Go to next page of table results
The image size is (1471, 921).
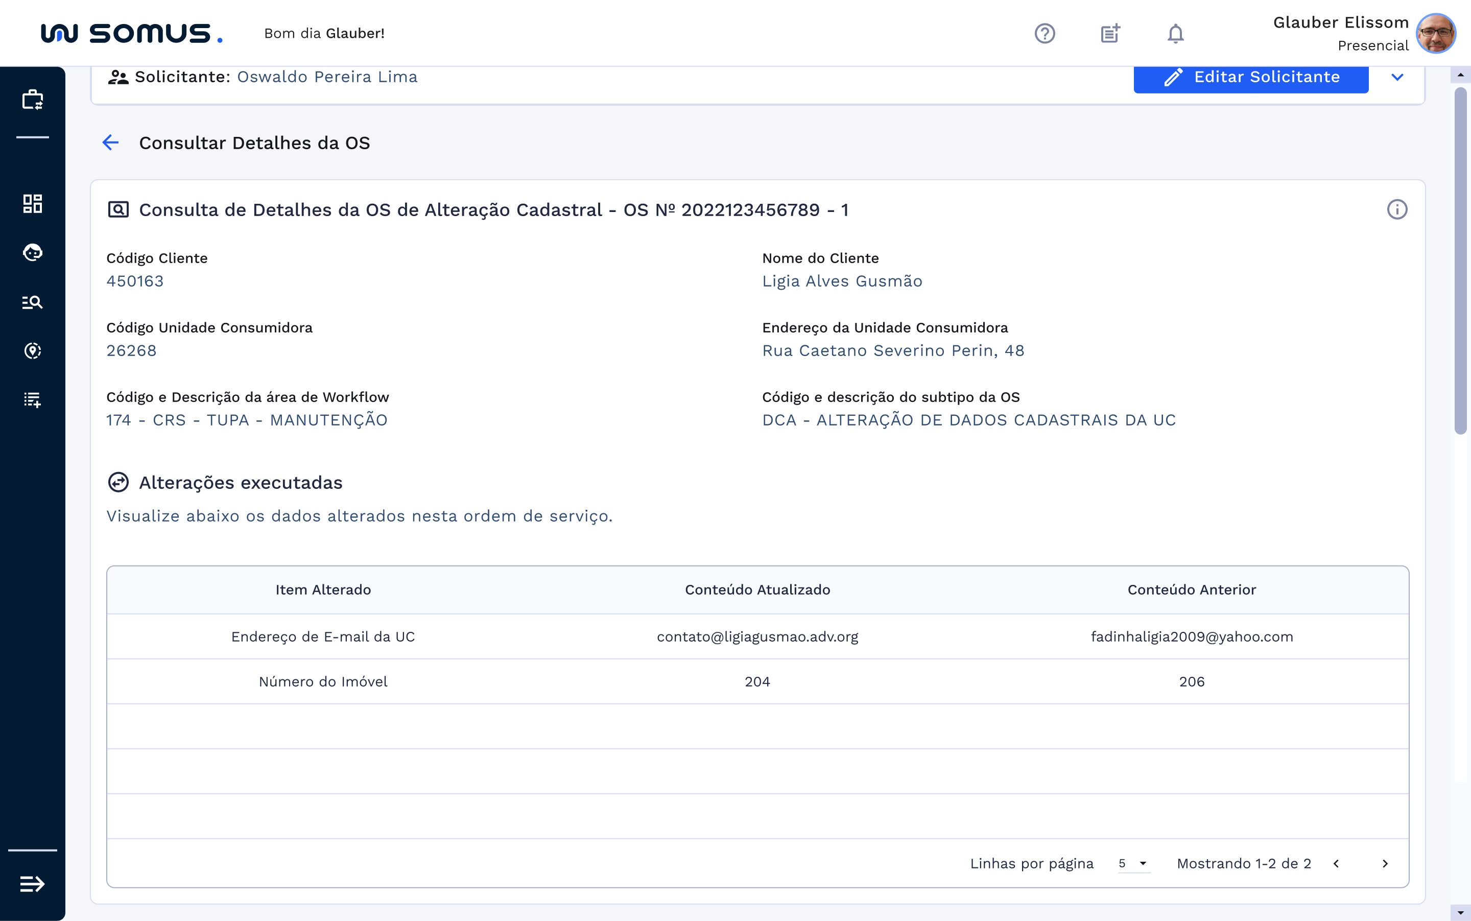pos(1385,863)
